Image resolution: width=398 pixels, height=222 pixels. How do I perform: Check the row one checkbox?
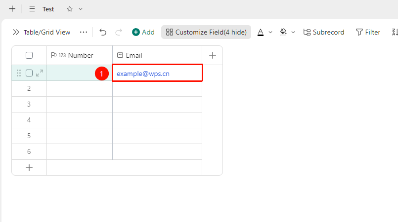[x=29, y=73]
